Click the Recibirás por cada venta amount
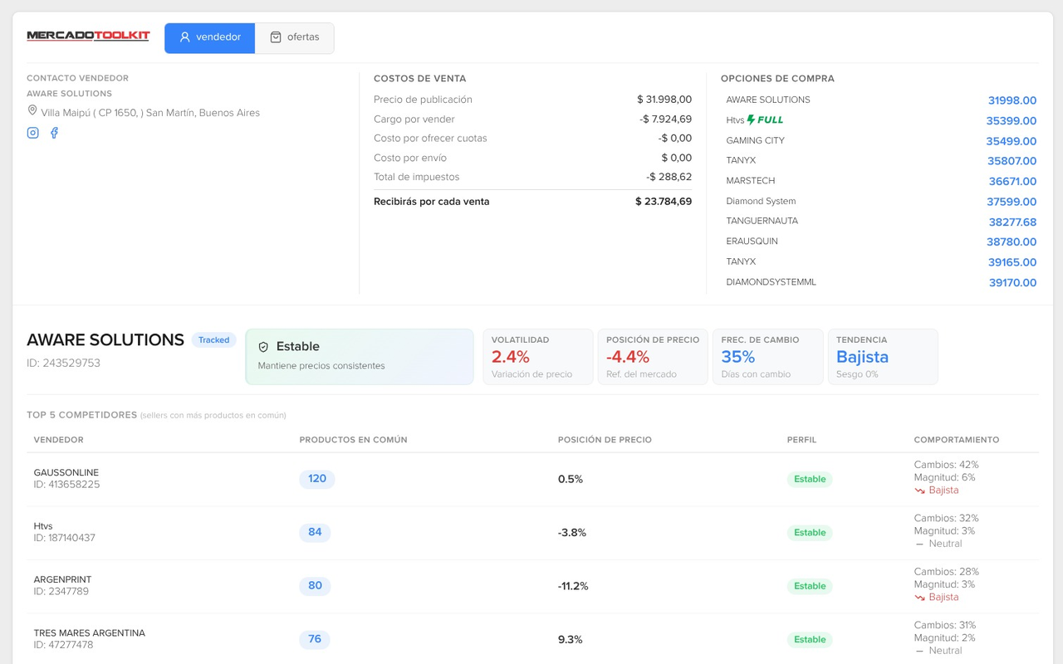Screen dimensions: 1063x664 (664, 202)
